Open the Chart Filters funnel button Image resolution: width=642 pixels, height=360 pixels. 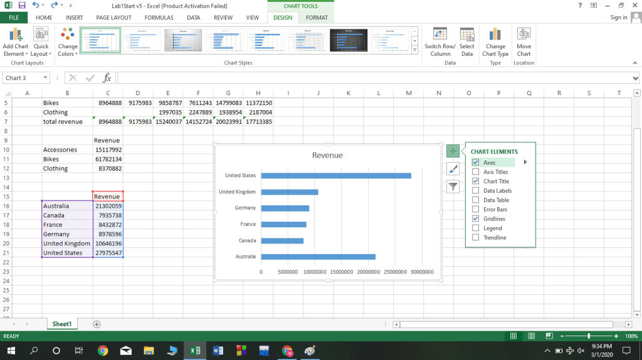(x=453, y=186)
